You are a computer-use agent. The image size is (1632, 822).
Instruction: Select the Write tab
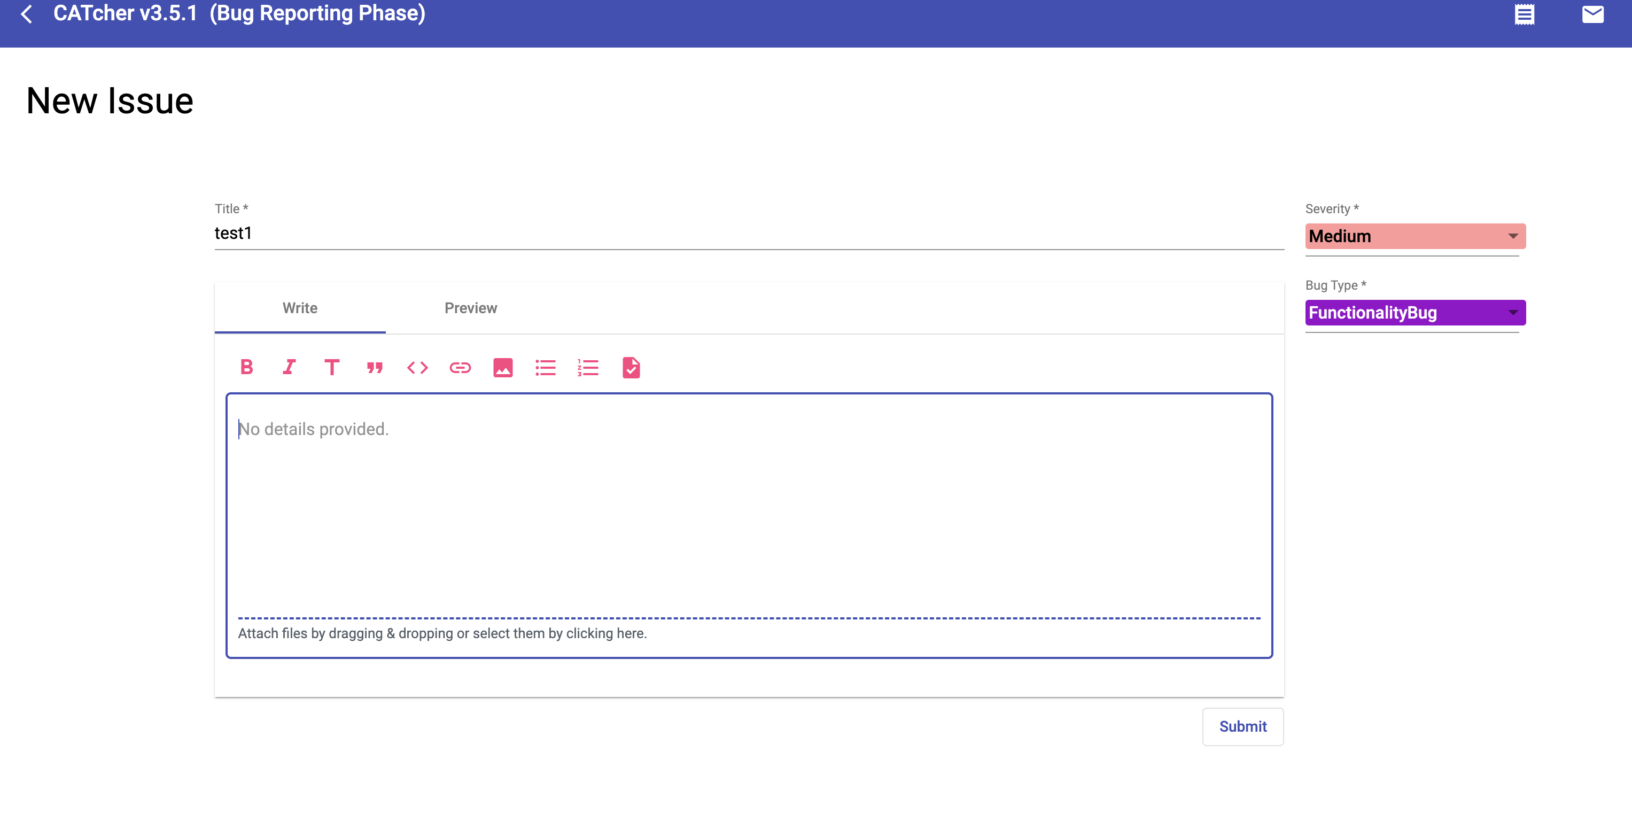[300, 308]
